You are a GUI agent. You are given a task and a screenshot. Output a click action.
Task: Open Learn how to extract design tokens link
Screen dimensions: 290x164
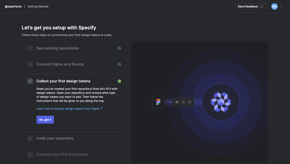69,109
